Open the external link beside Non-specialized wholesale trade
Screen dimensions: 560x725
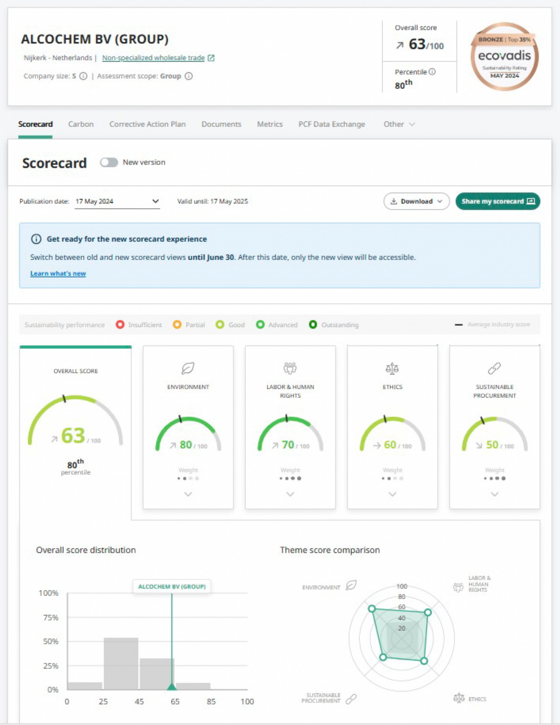pos(211,58)
